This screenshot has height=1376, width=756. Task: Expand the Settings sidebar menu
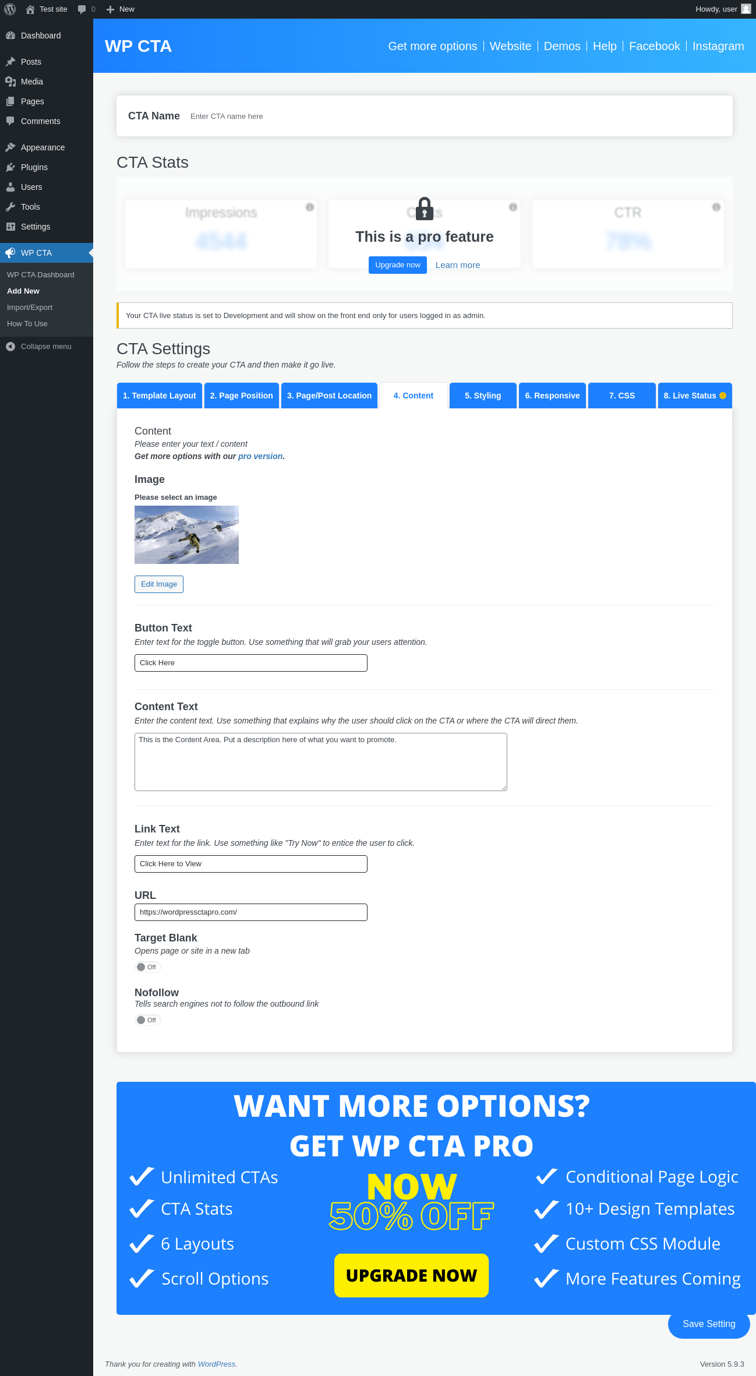coord(35,227)
